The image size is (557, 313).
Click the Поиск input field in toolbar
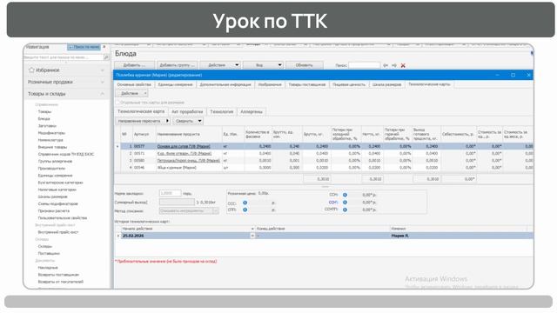coord(364,65)
